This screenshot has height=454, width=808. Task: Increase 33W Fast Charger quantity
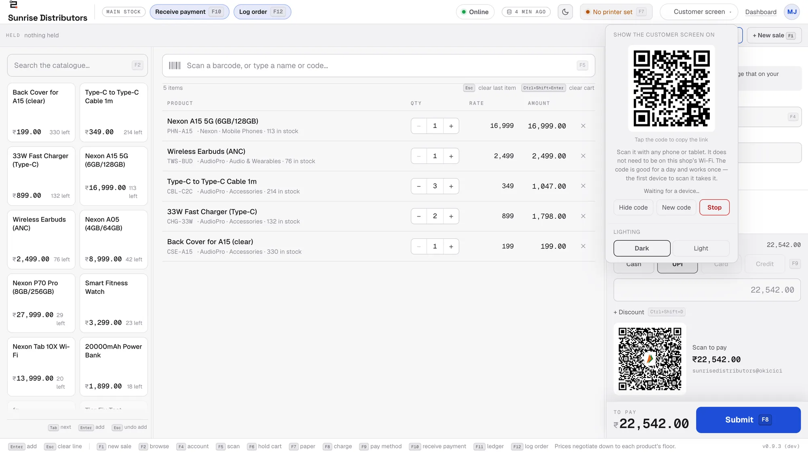[451, 216]
